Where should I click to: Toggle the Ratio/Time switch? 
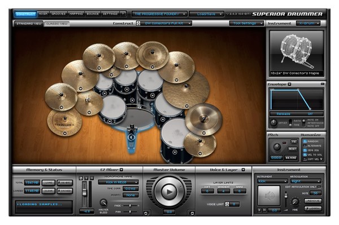point(290,123)
